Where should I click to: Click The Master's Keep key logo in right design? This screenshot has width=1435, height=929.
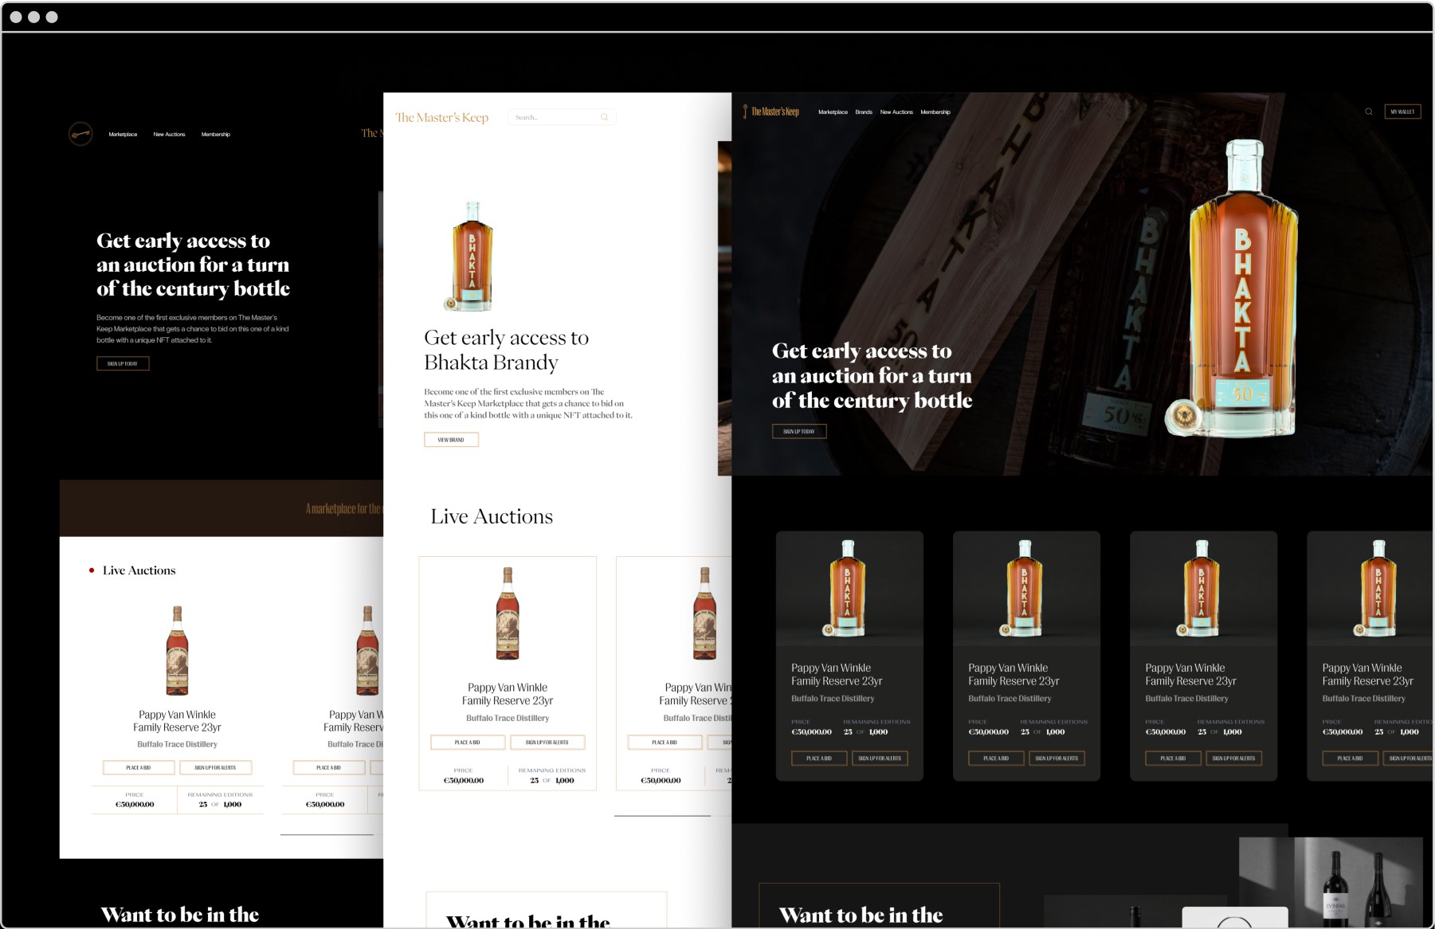click(x=770, y=112)
